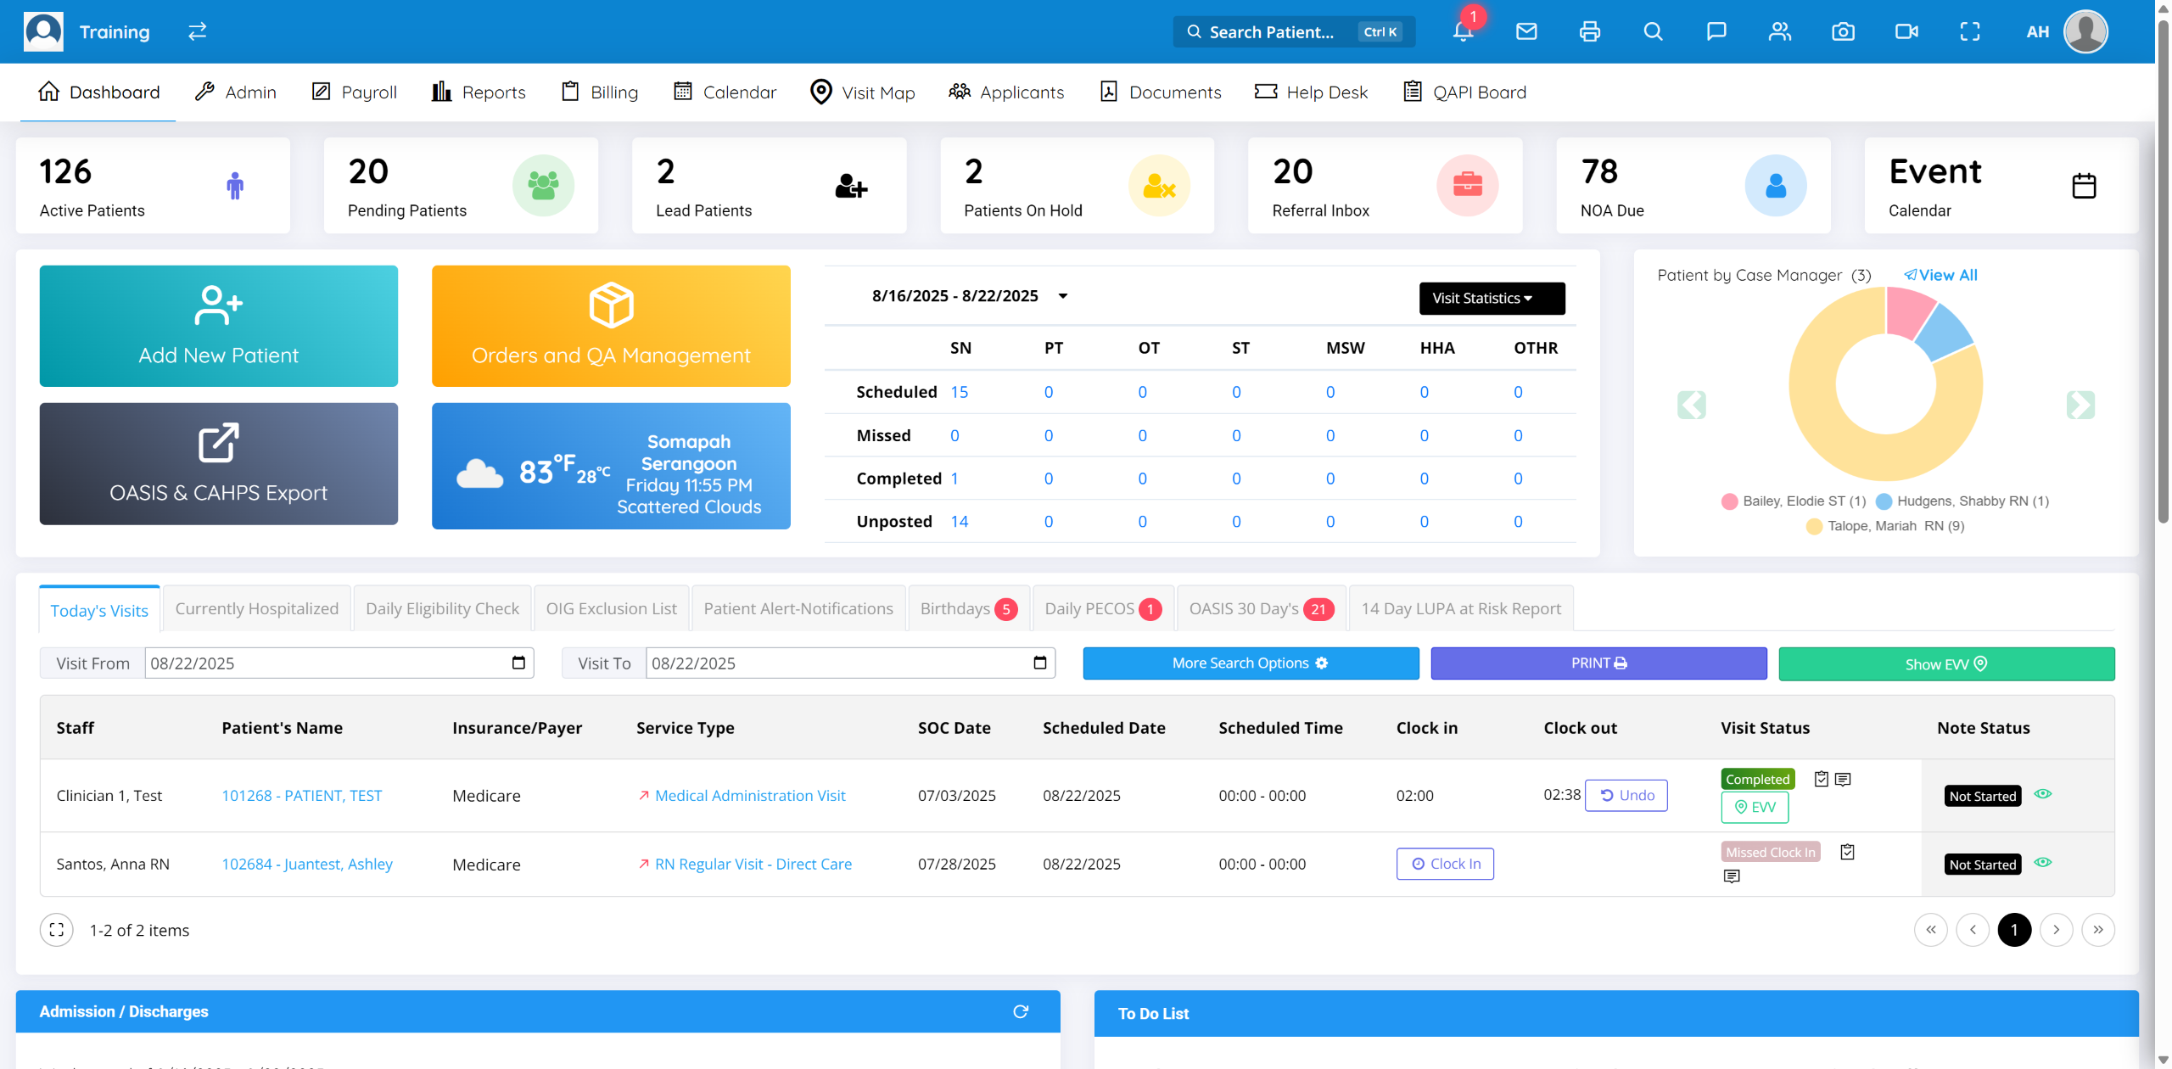This screenshot has width=2172, height=1069.
Task: Open the chat message icon
Action: coord(1716,32)
